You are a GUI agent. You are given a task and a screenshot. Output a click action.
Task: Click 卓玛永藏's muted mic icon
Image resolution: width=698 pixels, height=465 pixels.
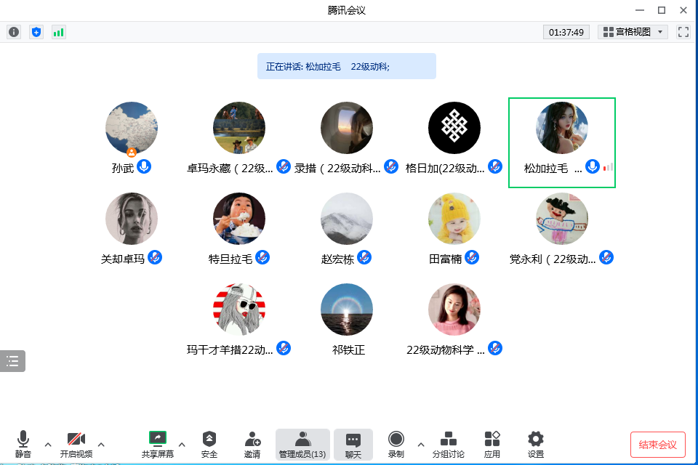click(x=283, y=167)
